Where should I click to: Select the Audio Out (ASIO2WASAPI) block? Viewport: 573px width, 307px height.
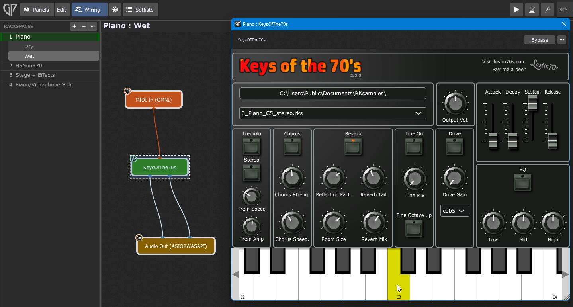[x=176, y=246]
